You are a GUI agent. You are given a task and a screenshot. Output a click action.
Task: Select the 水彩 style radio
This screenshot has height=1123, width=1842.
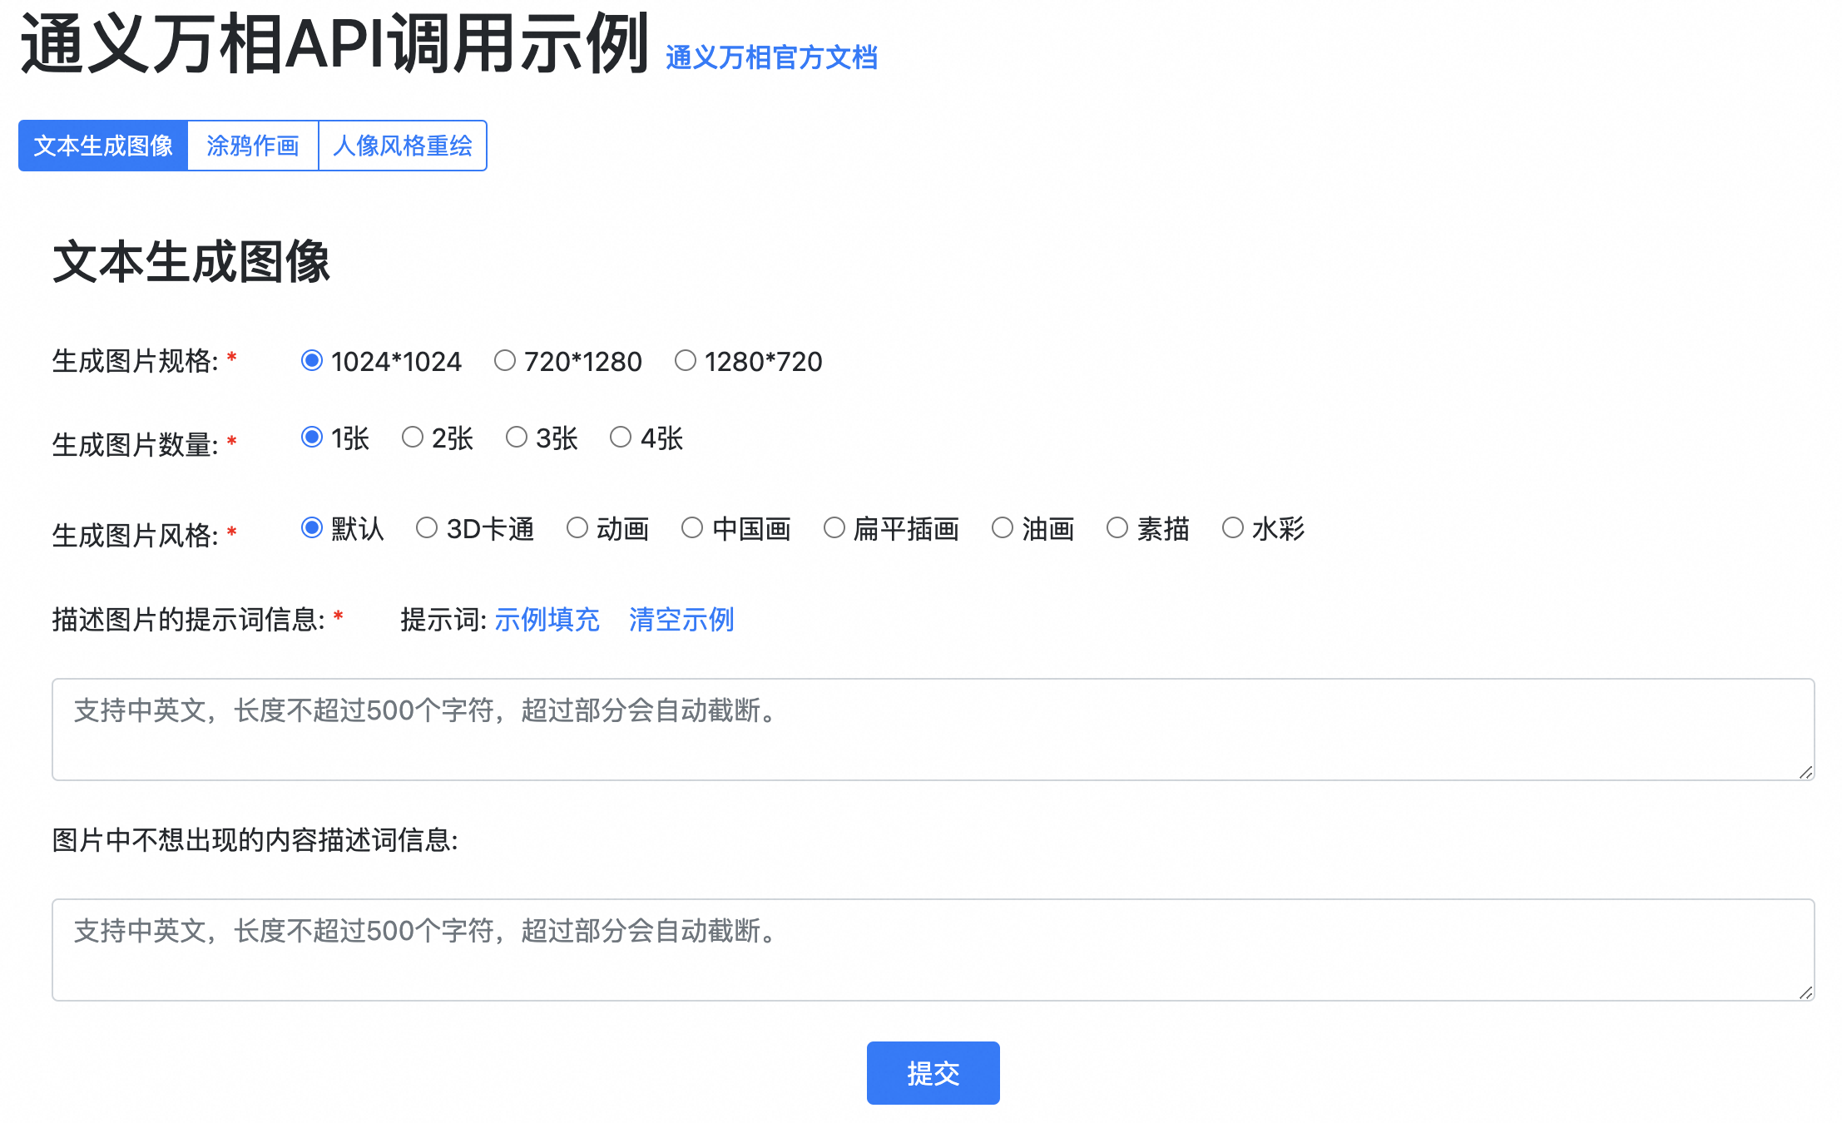[x=1233, y=527]
